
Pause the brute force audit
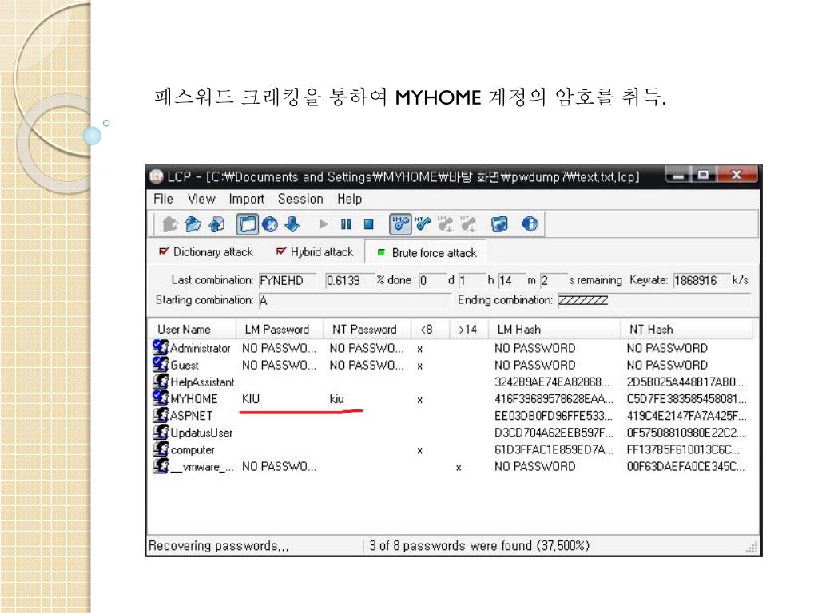coord(346,224)
